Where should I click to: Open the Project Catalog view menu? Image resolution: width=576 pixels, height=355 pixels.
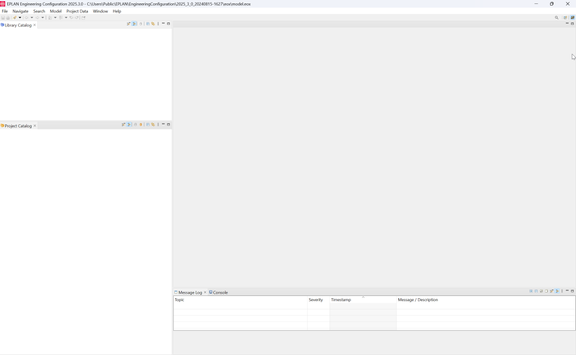point(158,124)
